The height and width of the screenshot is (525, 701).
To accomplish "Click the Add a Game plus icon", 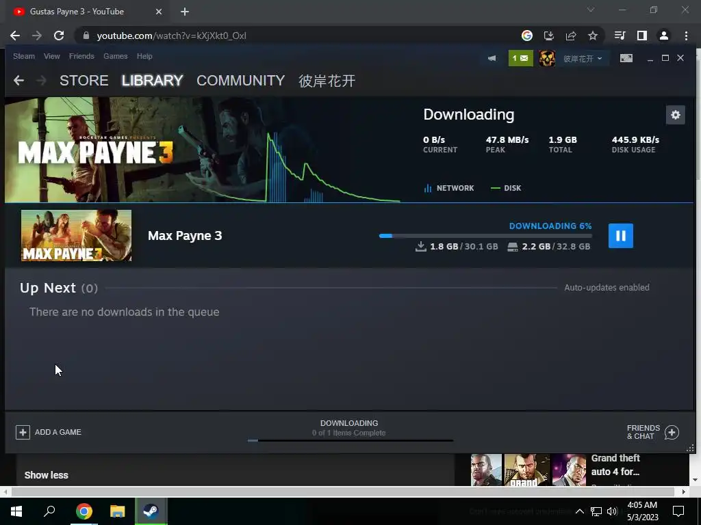I will 23,432.
